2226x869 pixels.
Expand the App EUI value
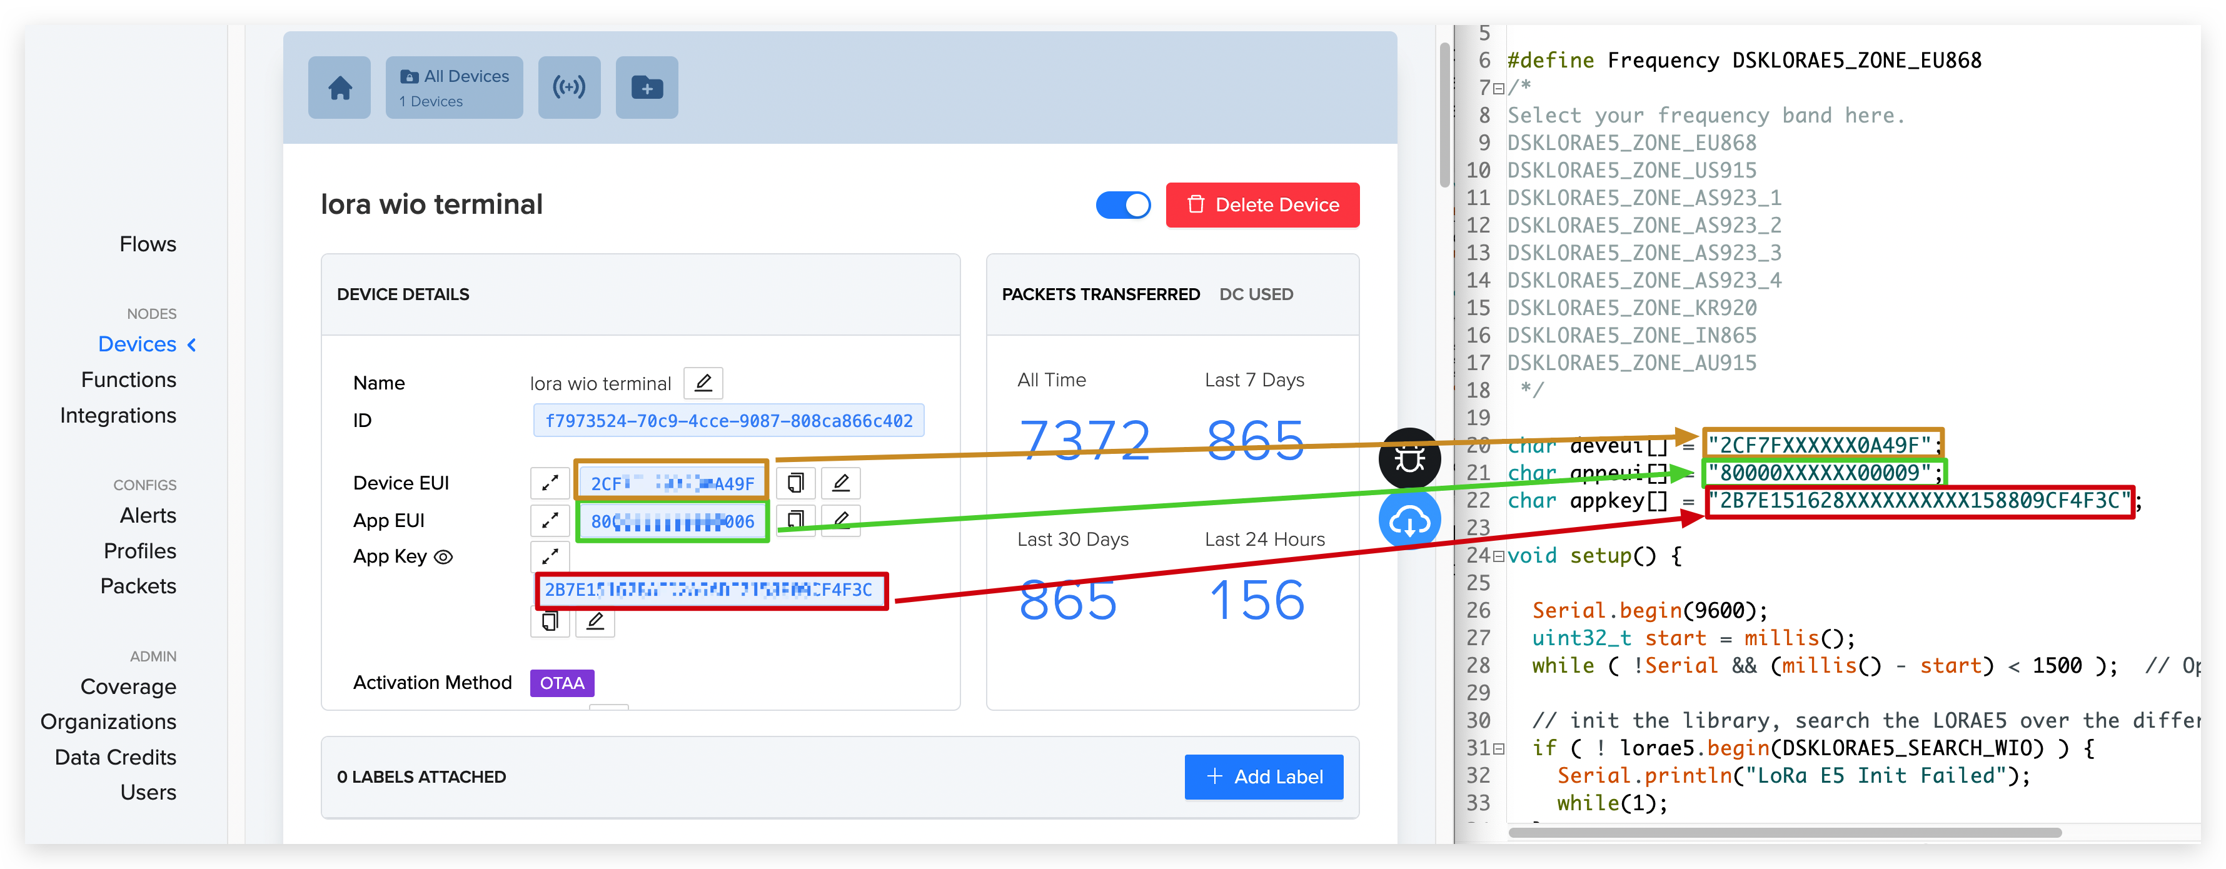tap(550, 520)
